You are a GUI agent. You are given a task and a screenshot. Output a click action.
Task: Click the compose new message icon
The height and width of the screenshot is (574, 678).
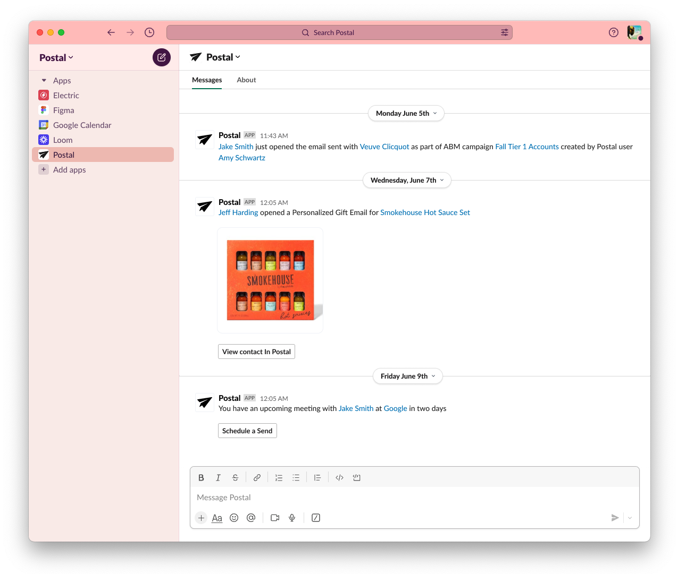tap(162, 57)
